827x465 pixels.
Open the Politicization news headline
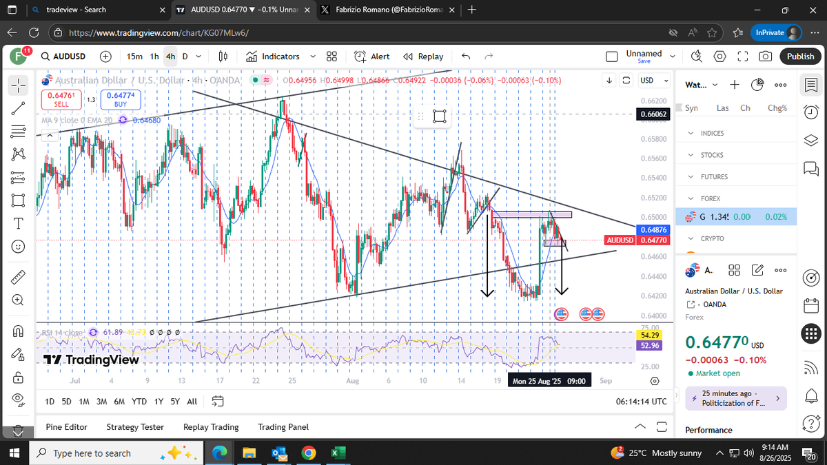tap(736, 398)
